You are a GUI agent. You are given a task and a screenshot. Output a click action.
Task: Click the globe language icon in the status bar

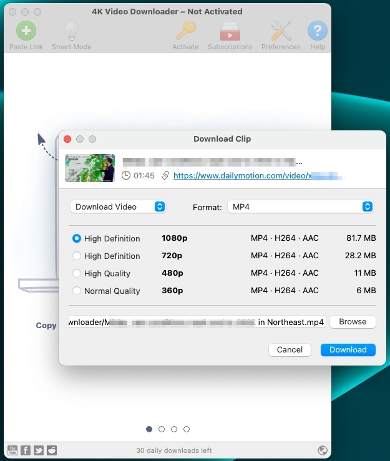point(323,450)
